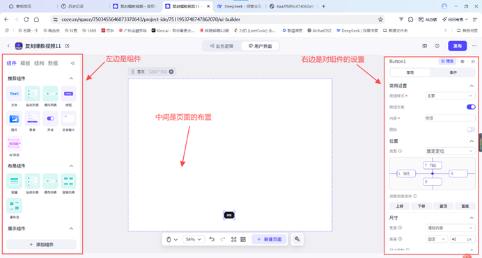Image resolution: width=482 pixels, height=258 pixels.
Task: Select the AI 对话 component
Action: [14, 143]
